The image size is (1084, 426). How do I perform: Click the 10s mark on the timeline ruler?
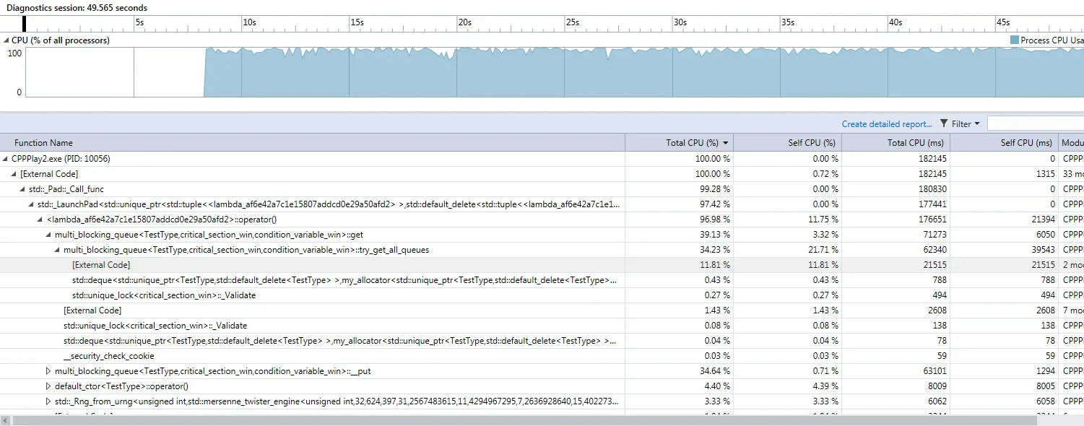tap(249, 22)
